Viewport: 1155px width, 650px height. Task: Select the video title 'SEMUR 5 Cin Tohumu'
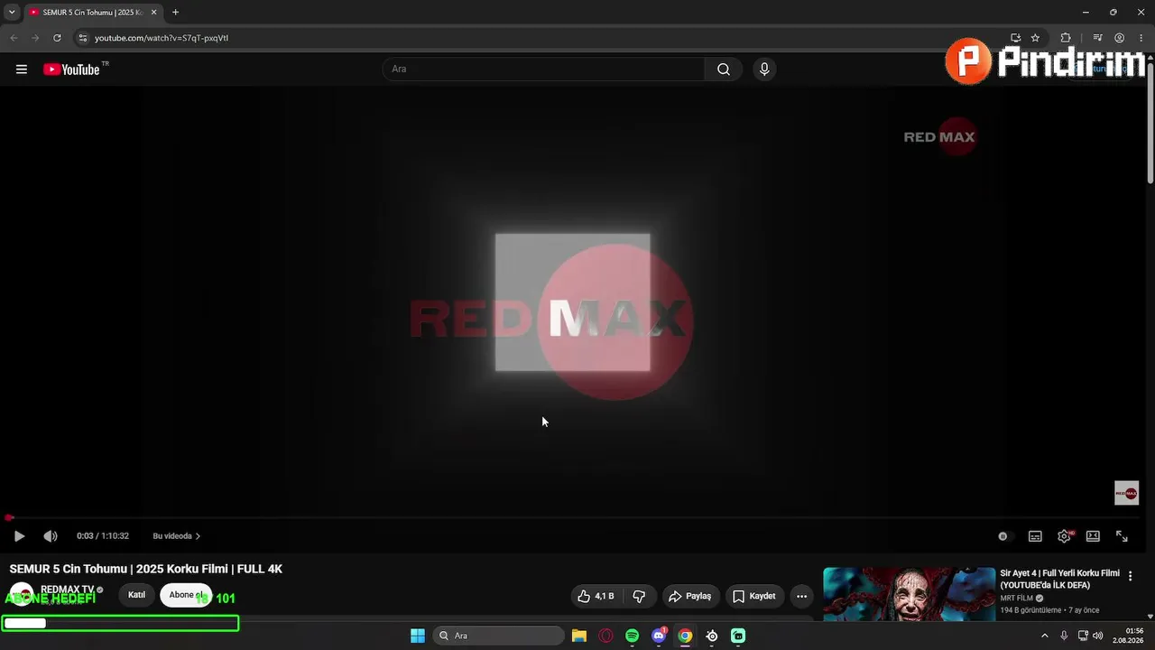click(146, 569)
